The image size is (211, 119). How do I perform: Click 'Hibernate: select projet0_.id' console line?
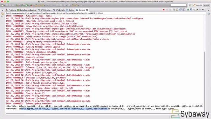tap(104, 106)
